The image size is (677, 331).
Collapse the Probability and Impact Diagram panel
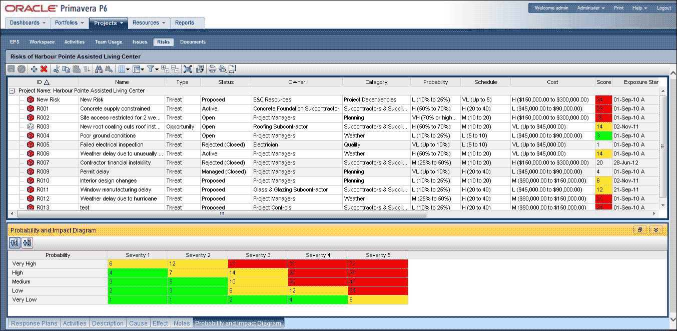pyautogui.click(x=656, y=230)
